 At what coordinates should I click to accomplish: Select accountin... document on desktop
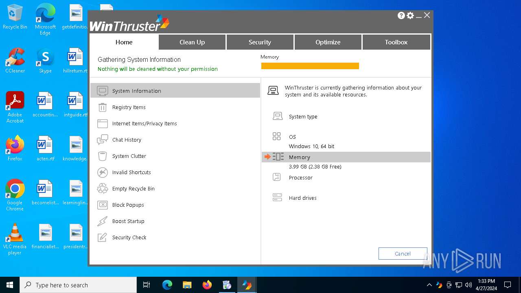pos(45,105)
